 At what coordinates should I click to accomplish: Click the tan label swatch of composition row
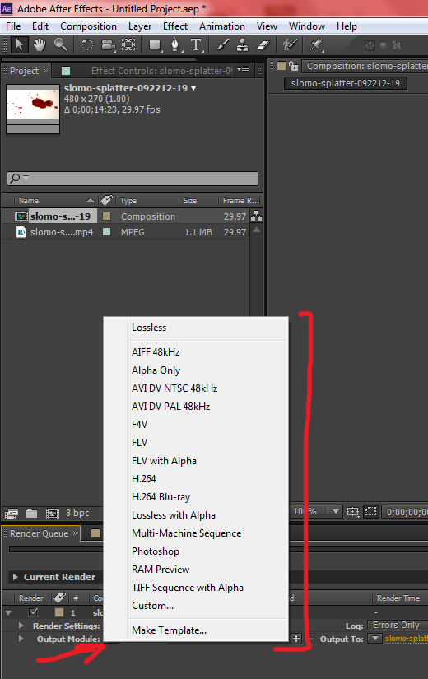pyautogui.click(x=106, y=216)
